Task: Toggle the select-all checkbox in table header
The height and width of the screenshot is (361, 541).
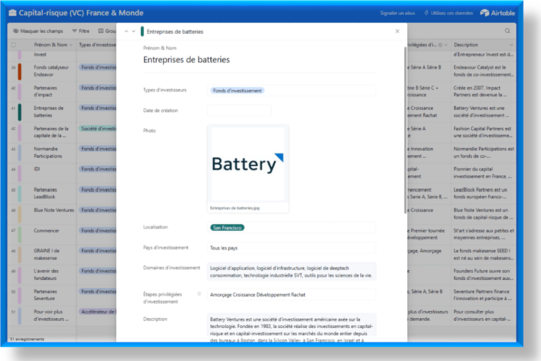Action: click(x=13, y=45)
